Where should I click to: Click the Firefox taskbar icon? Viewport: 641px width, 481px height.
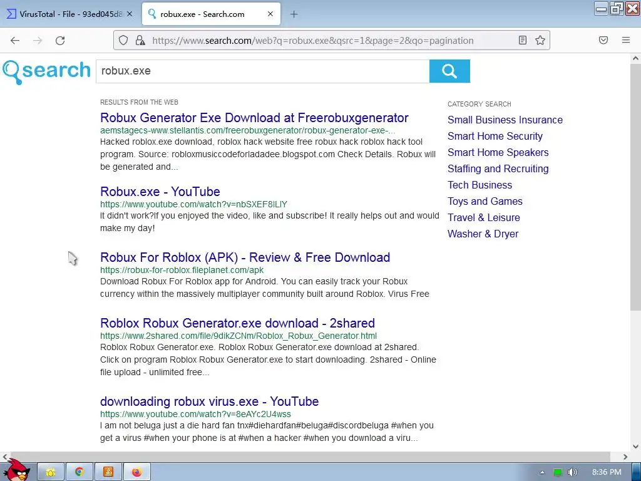136,472
